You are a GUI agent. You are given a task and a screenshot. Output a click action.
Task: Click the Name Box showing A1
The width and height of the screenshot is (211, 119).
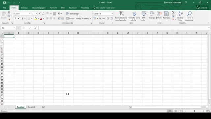pyautogui.click(x=8, y=28)
